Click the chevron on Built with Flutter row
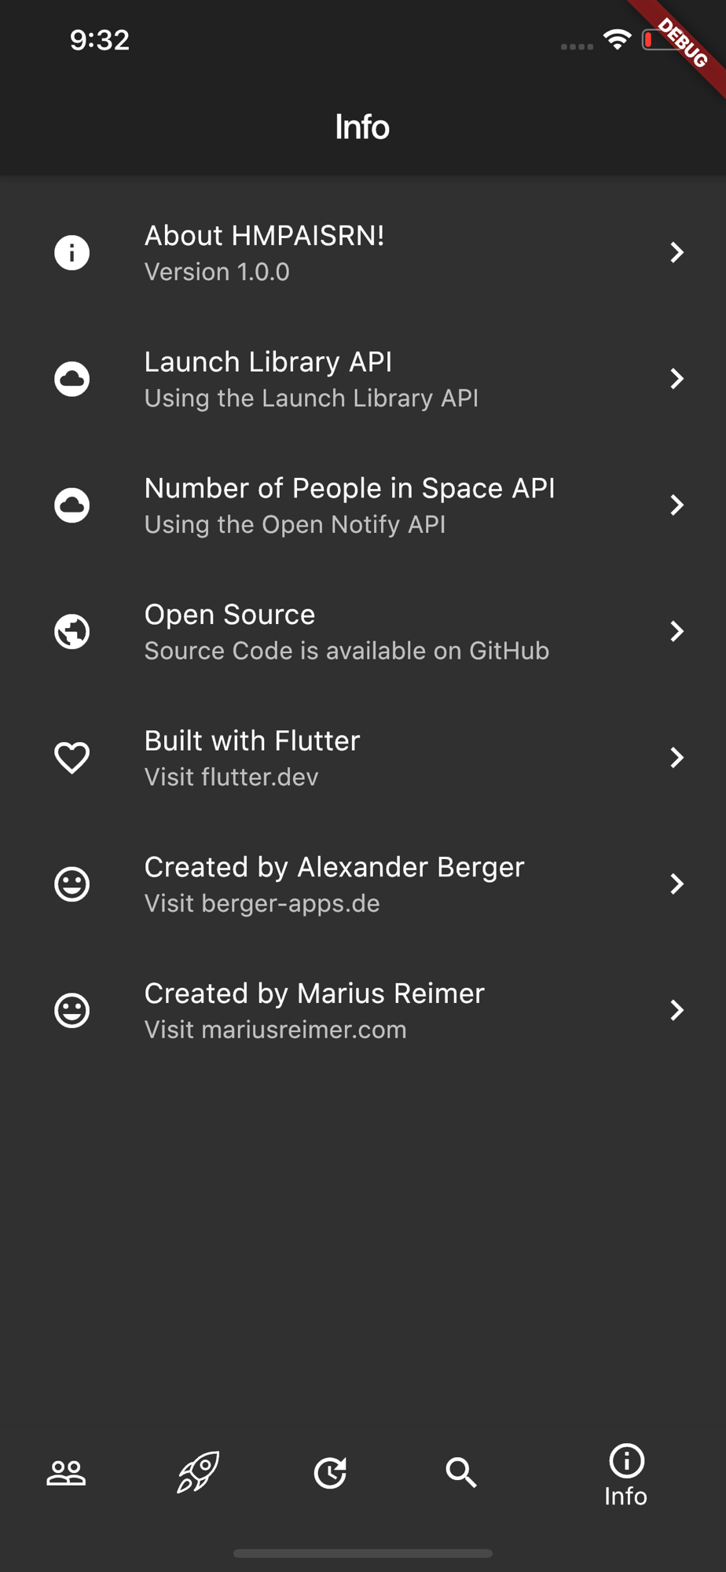 pyautogui.click(x=676, y=758)
